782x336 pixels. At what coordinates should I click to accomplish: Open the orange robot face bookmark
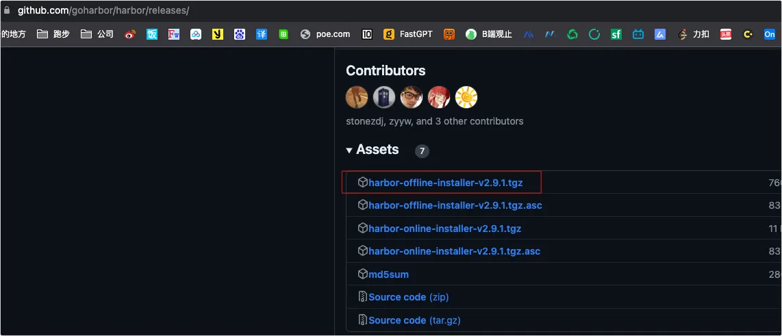449,34
